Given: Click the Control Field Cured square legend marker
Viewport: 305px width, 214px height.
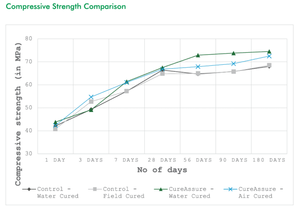Looking at the screenshot, I should click(95, 189).
